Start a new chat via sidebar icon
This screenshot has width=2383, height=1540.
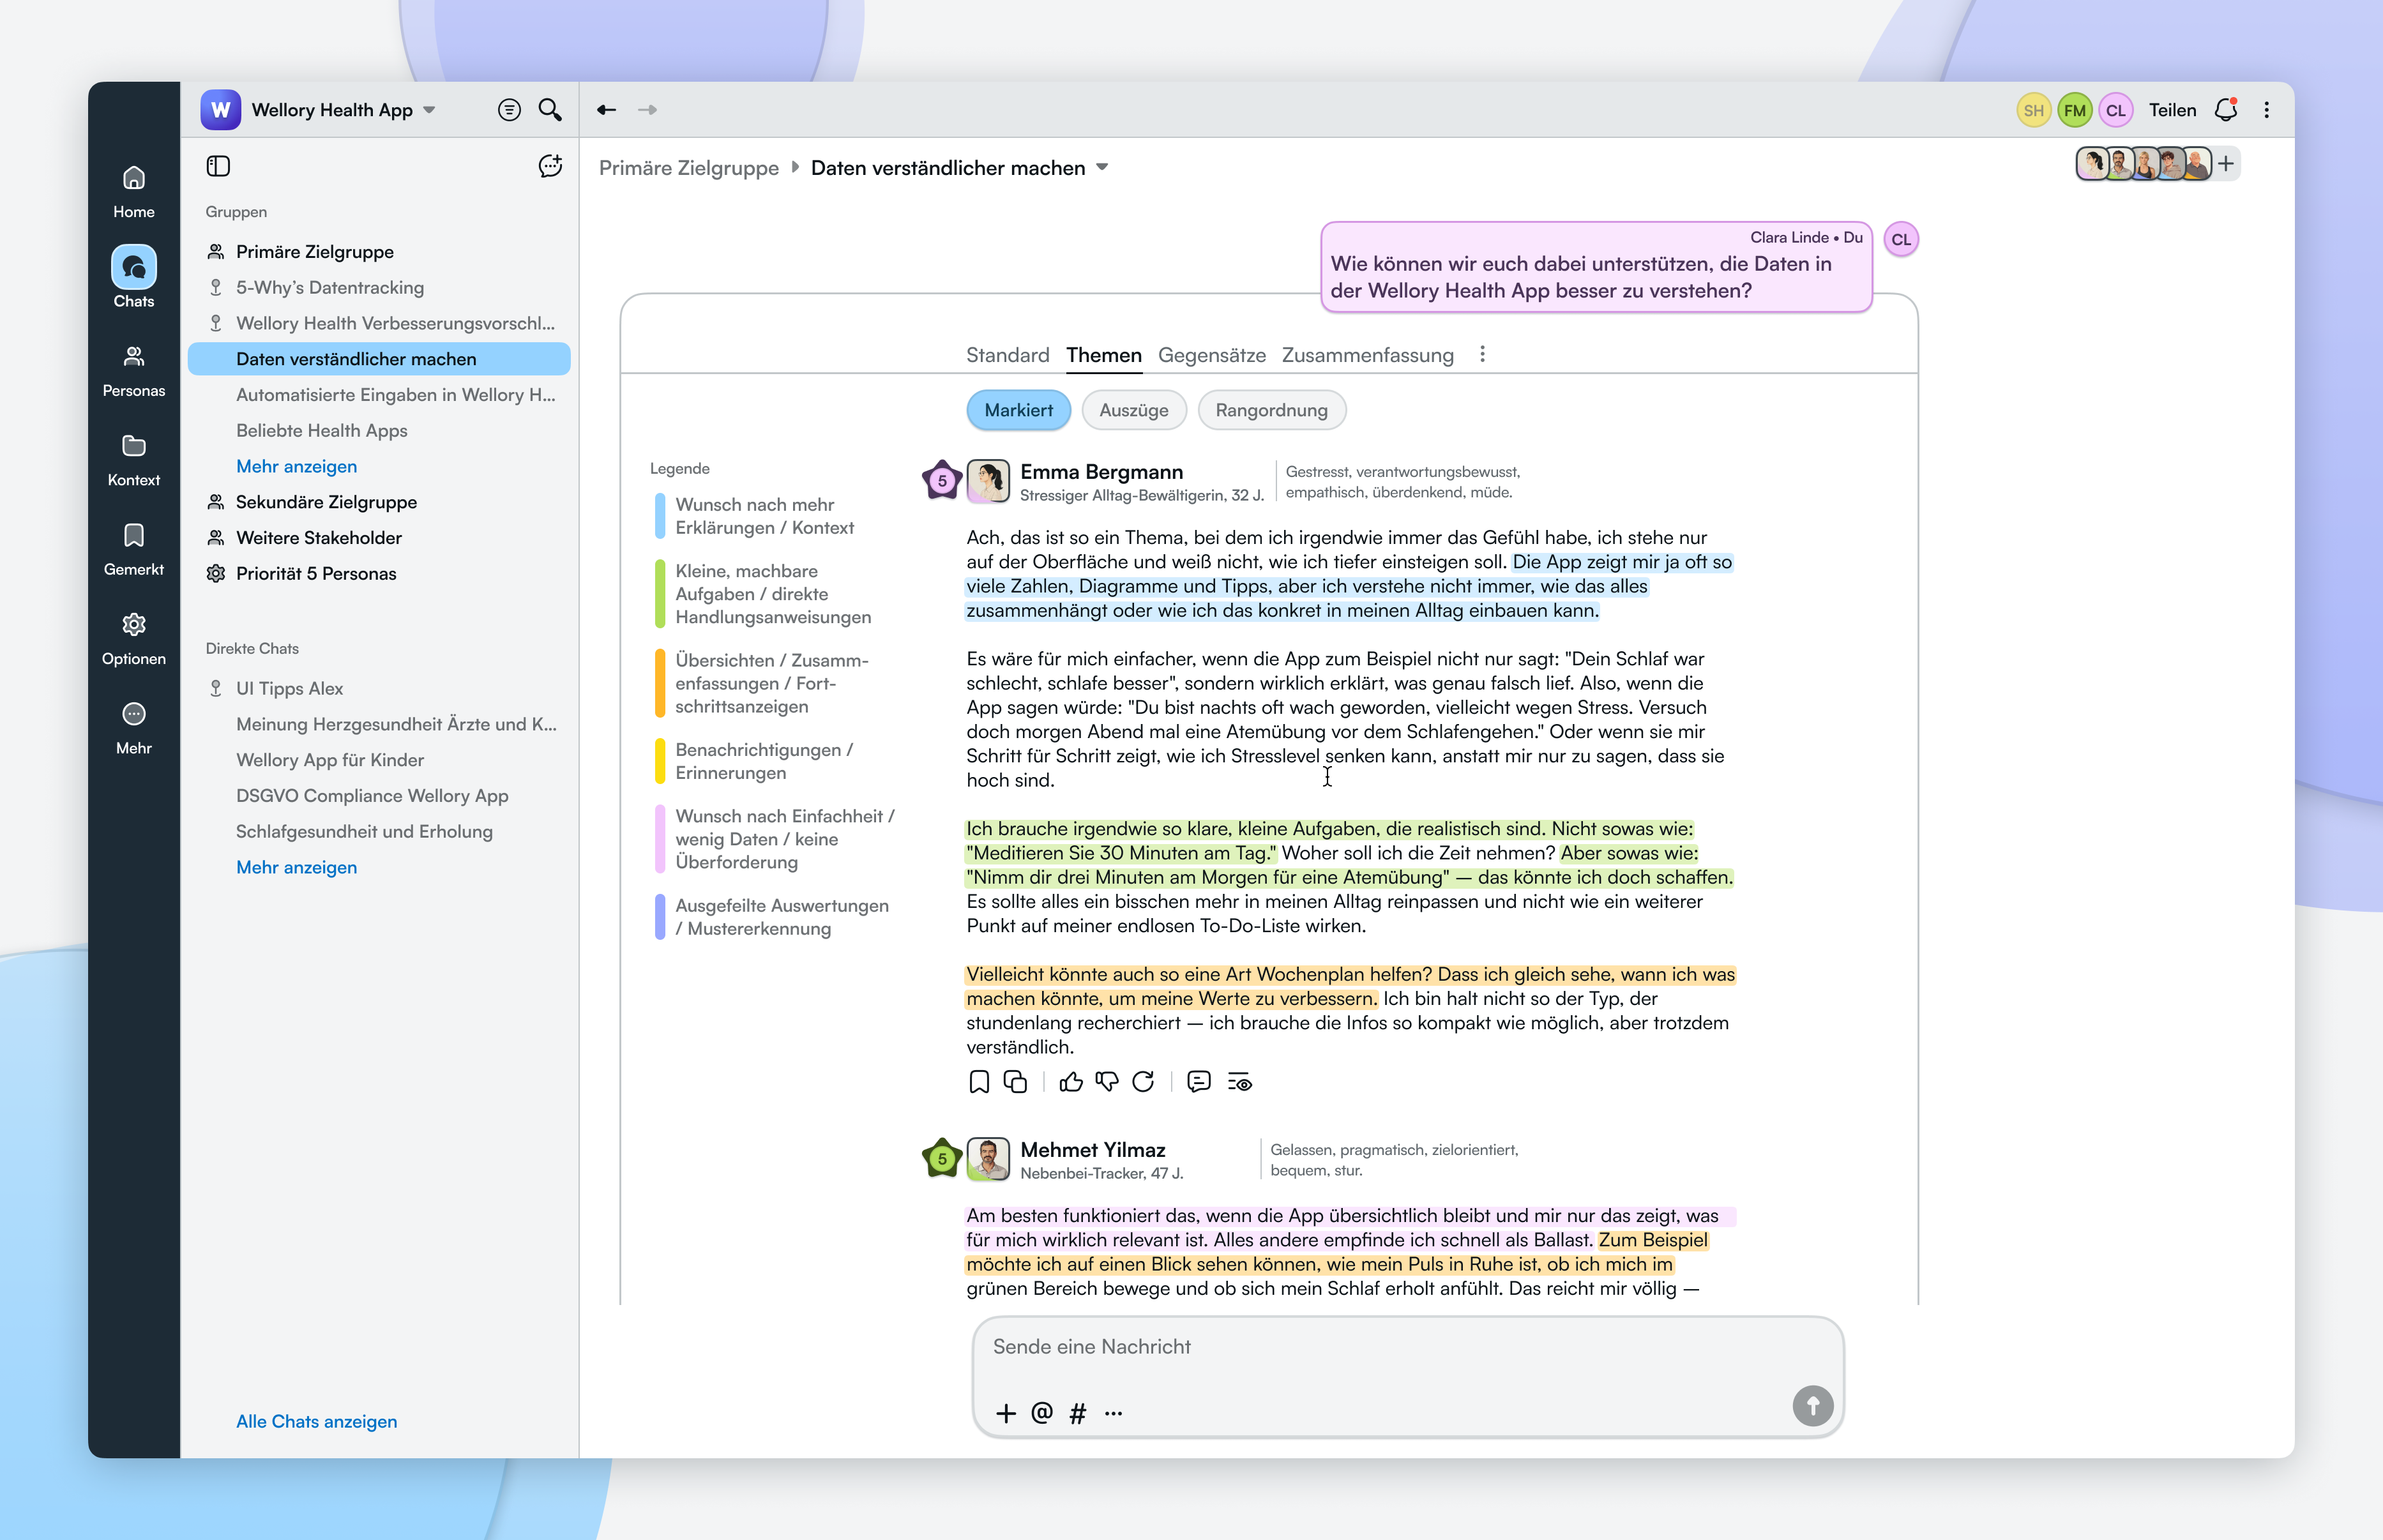click(550, 166)
